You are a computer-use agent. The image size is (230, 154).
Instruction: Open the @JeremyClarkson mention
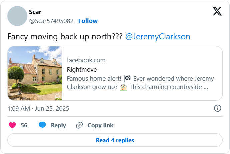[158, 36]
